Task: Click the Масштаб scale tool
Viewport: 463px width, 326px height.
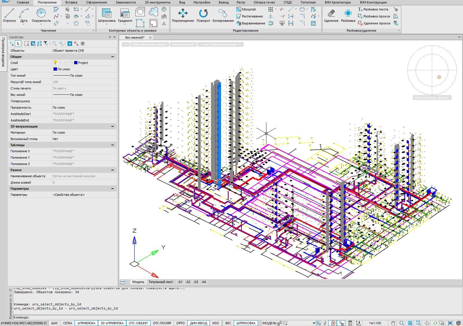Action: point(246,9)
